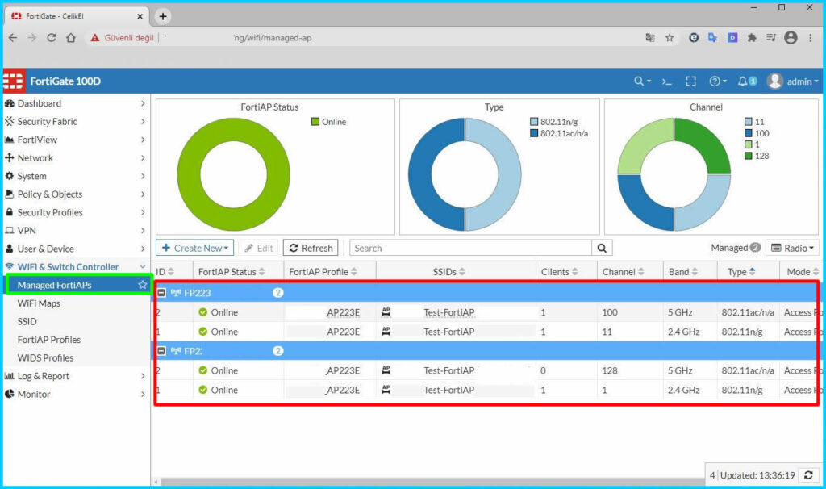Click the System gear icon

tap(10, 175)
